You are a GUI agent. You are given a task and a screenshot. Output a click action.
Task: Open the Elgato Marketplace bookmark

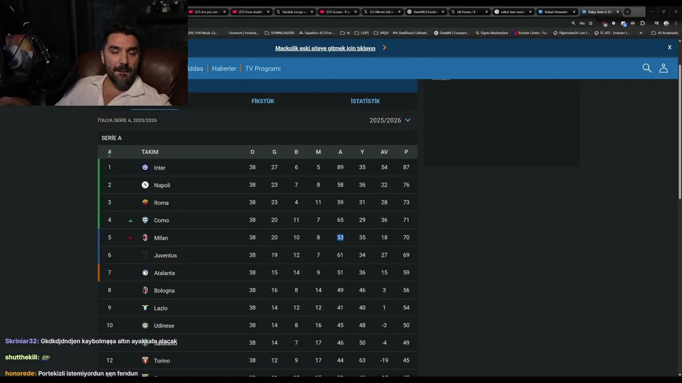pos(491,33)
